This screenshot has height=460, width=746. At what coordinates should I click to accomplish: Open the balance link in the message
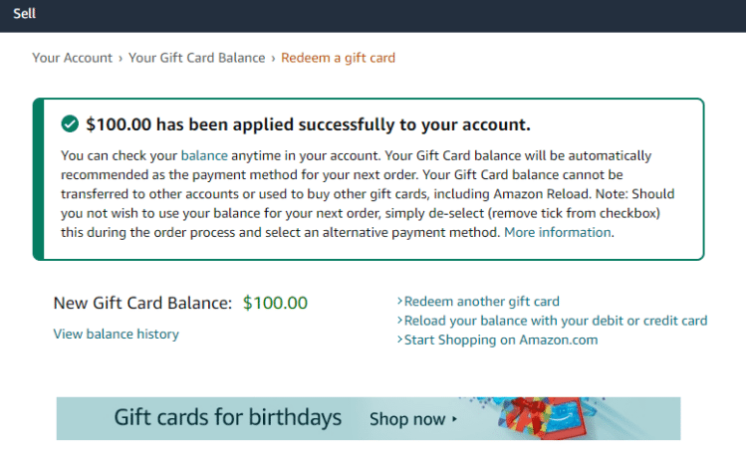click(x=204, y=155)
